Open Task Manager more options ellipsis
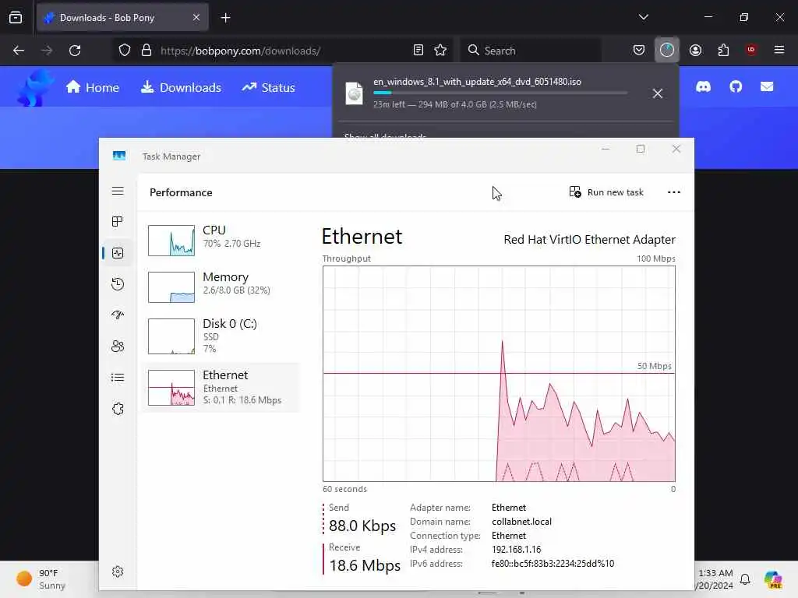The height and width of the screenshot is (598, 798). (674, 192)
